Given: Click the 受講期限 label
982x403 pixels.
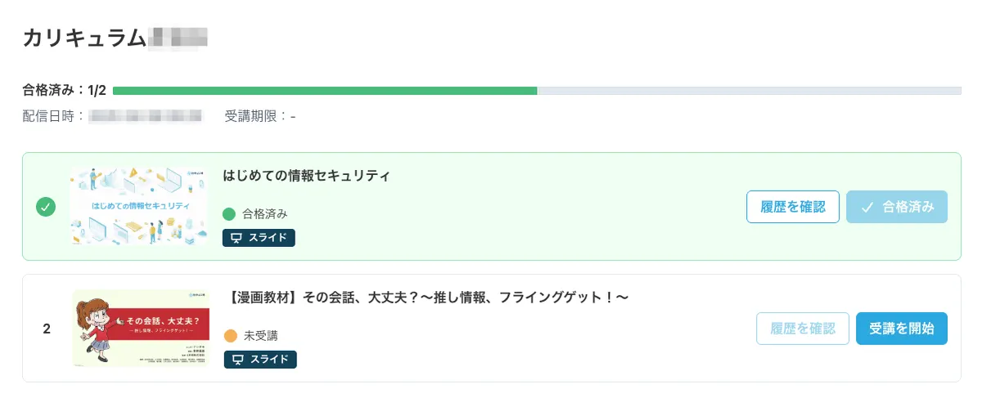Looking at the screenshot, I should pyautogui.click(x=255, y=117).
